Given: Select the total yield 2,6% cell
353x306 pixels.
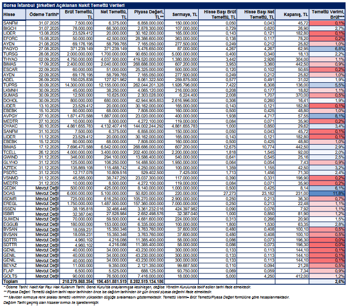Looking at the screenshot, I should [327, 281].
